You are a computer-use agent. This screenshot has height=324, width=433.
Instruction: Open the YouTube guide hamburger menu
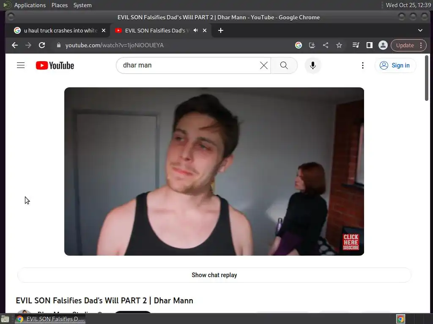21,65
